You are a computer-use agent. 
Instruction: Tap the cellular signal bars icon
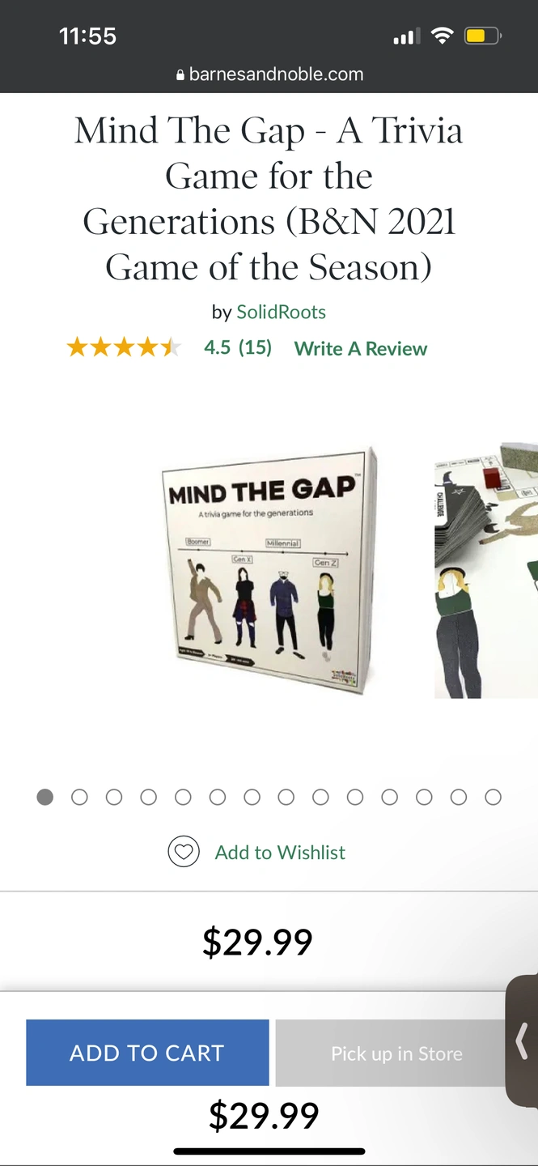click(405, 36)
